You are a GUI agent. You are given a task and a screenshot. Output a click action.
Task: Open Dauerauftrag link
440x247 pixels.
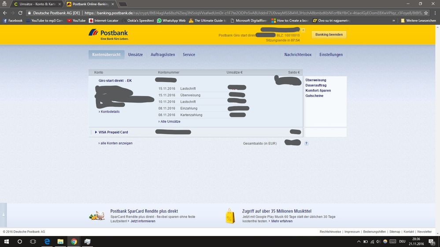316,85
